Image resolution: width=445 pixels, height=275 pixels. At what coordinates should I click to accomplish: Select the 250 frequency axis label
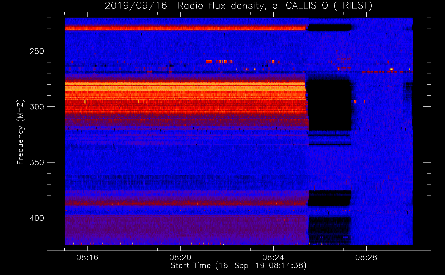coord(37,51)
